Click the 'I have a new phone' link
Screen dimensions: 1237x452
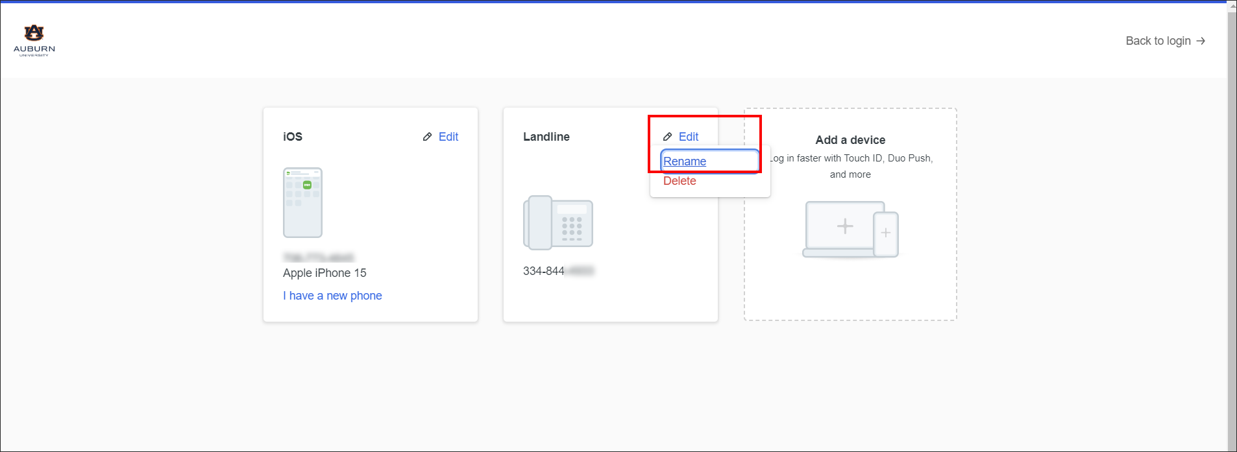(x=332, y=296)
